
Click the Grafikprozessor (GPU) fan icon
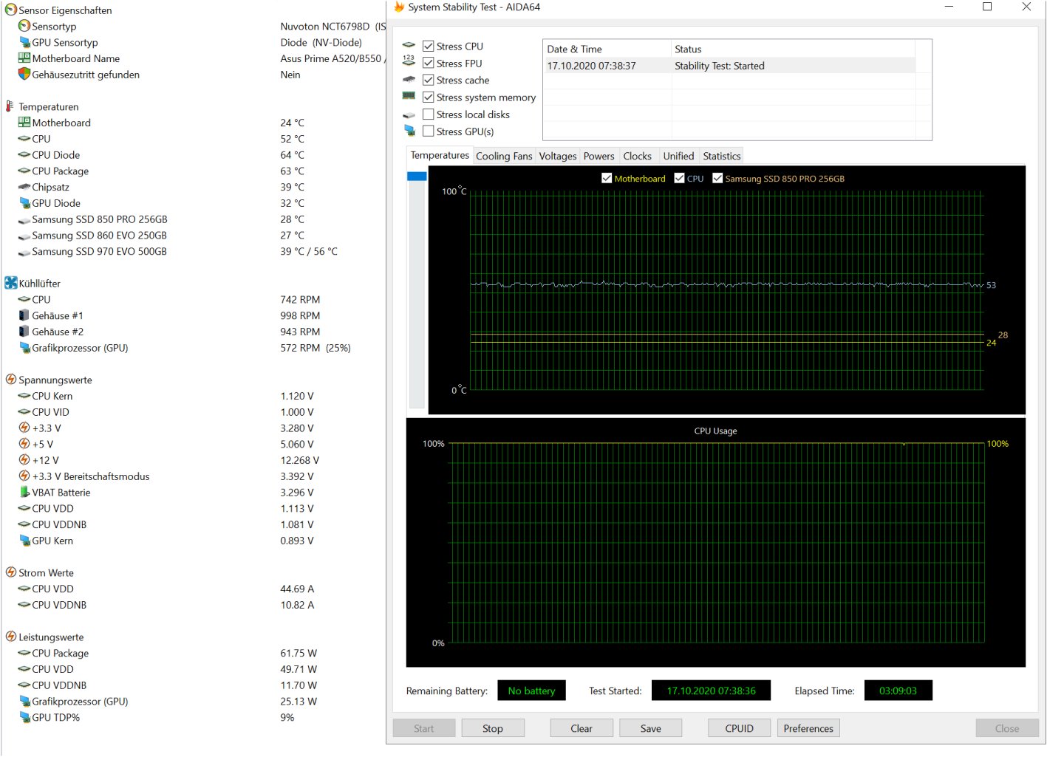click(24, 348)
